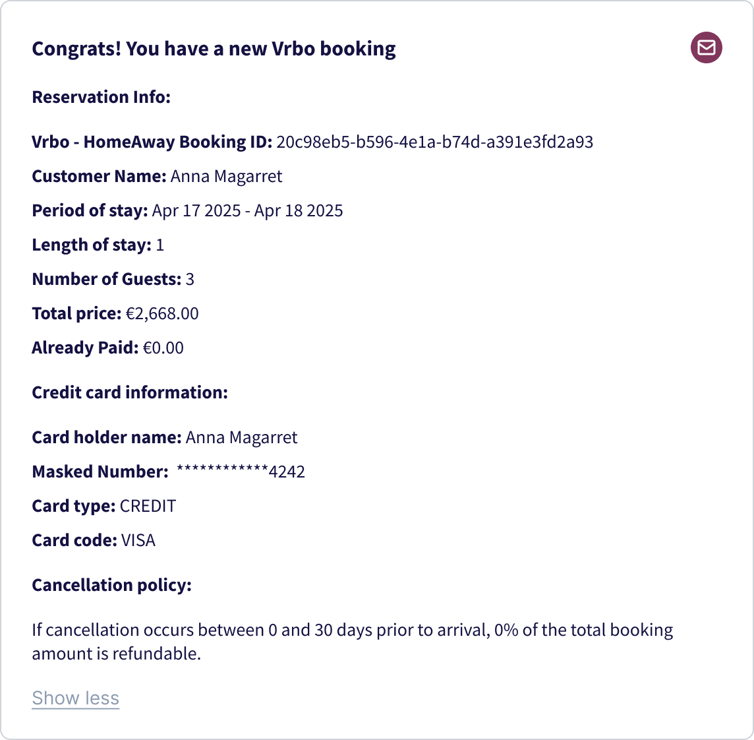Click the Already Paid amount €0.00
The height and width of the screenshot is (740, 754).
coord(163,348)
